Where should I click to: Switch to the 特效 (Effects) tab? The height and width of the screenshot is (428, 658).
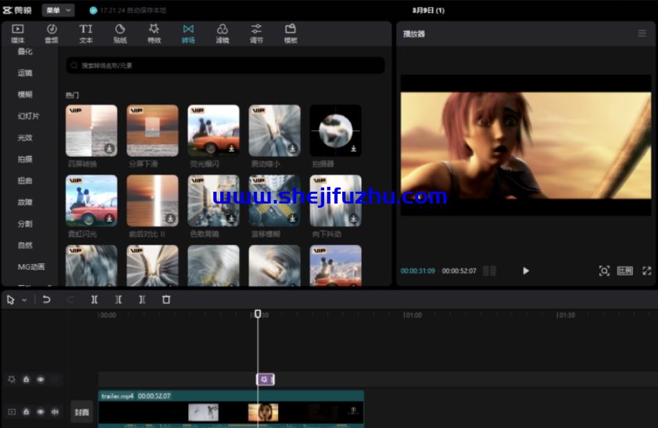(154, 33)
